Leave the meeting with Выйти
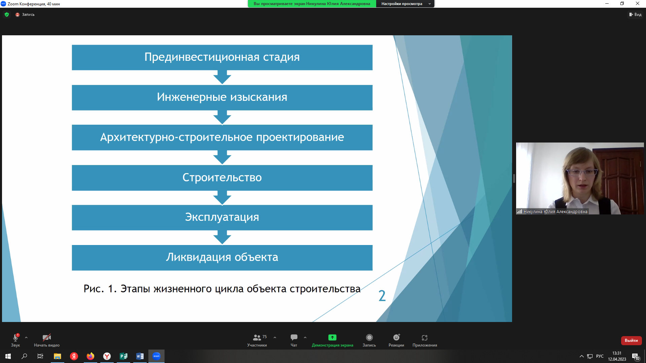646x363 pixels. [x=631, y=340]
